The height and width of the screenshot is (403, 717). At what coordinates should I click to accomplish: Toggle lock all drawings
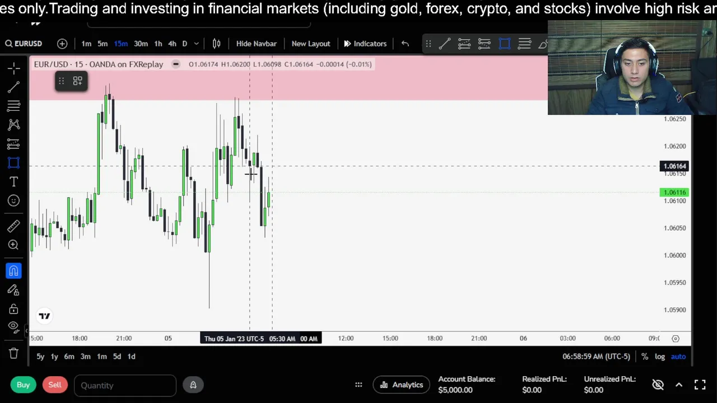tap(14, 309)
